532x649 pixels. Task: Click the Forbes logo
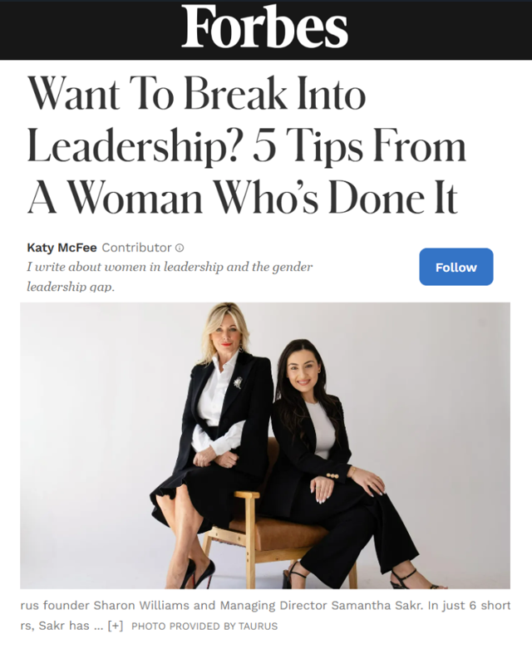click(x=264, y=27)
